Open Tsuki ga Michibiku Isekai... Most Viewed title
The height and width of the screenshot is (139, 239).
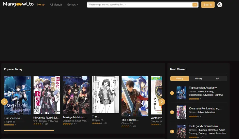coord(205,126)
